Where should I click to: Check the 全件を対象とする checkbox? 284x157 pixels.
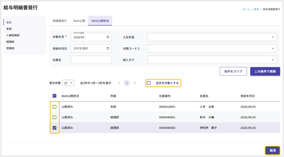tap(149, 83)
